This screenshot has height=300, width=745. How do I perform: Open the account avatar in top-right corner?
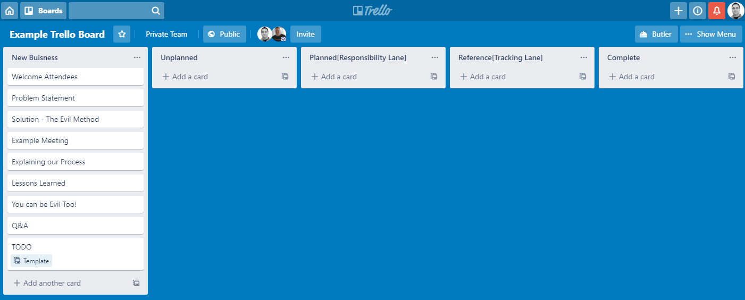(x=735, y=11)
